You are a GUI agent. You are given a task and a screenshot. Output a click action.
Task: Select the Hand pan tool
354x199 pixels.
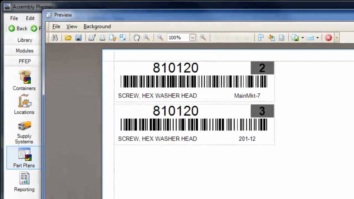[x=136, y=38]
